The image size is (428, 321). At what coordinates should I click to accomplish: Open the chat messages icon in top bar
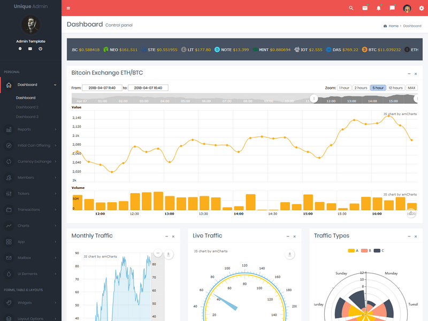[392, 8]
